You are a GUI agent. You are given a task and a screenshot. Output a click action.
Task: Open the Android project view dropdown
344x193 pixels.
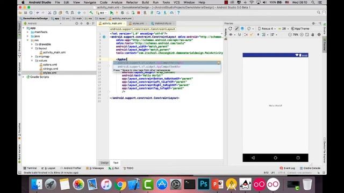tap(43, 24)
